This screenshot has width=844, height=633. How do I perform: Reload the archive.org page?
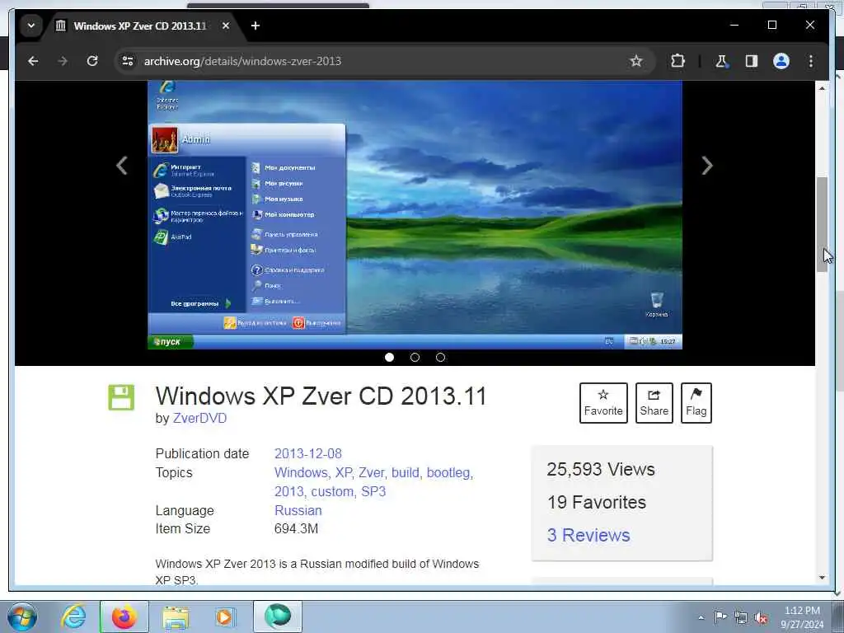click(92, 61)
